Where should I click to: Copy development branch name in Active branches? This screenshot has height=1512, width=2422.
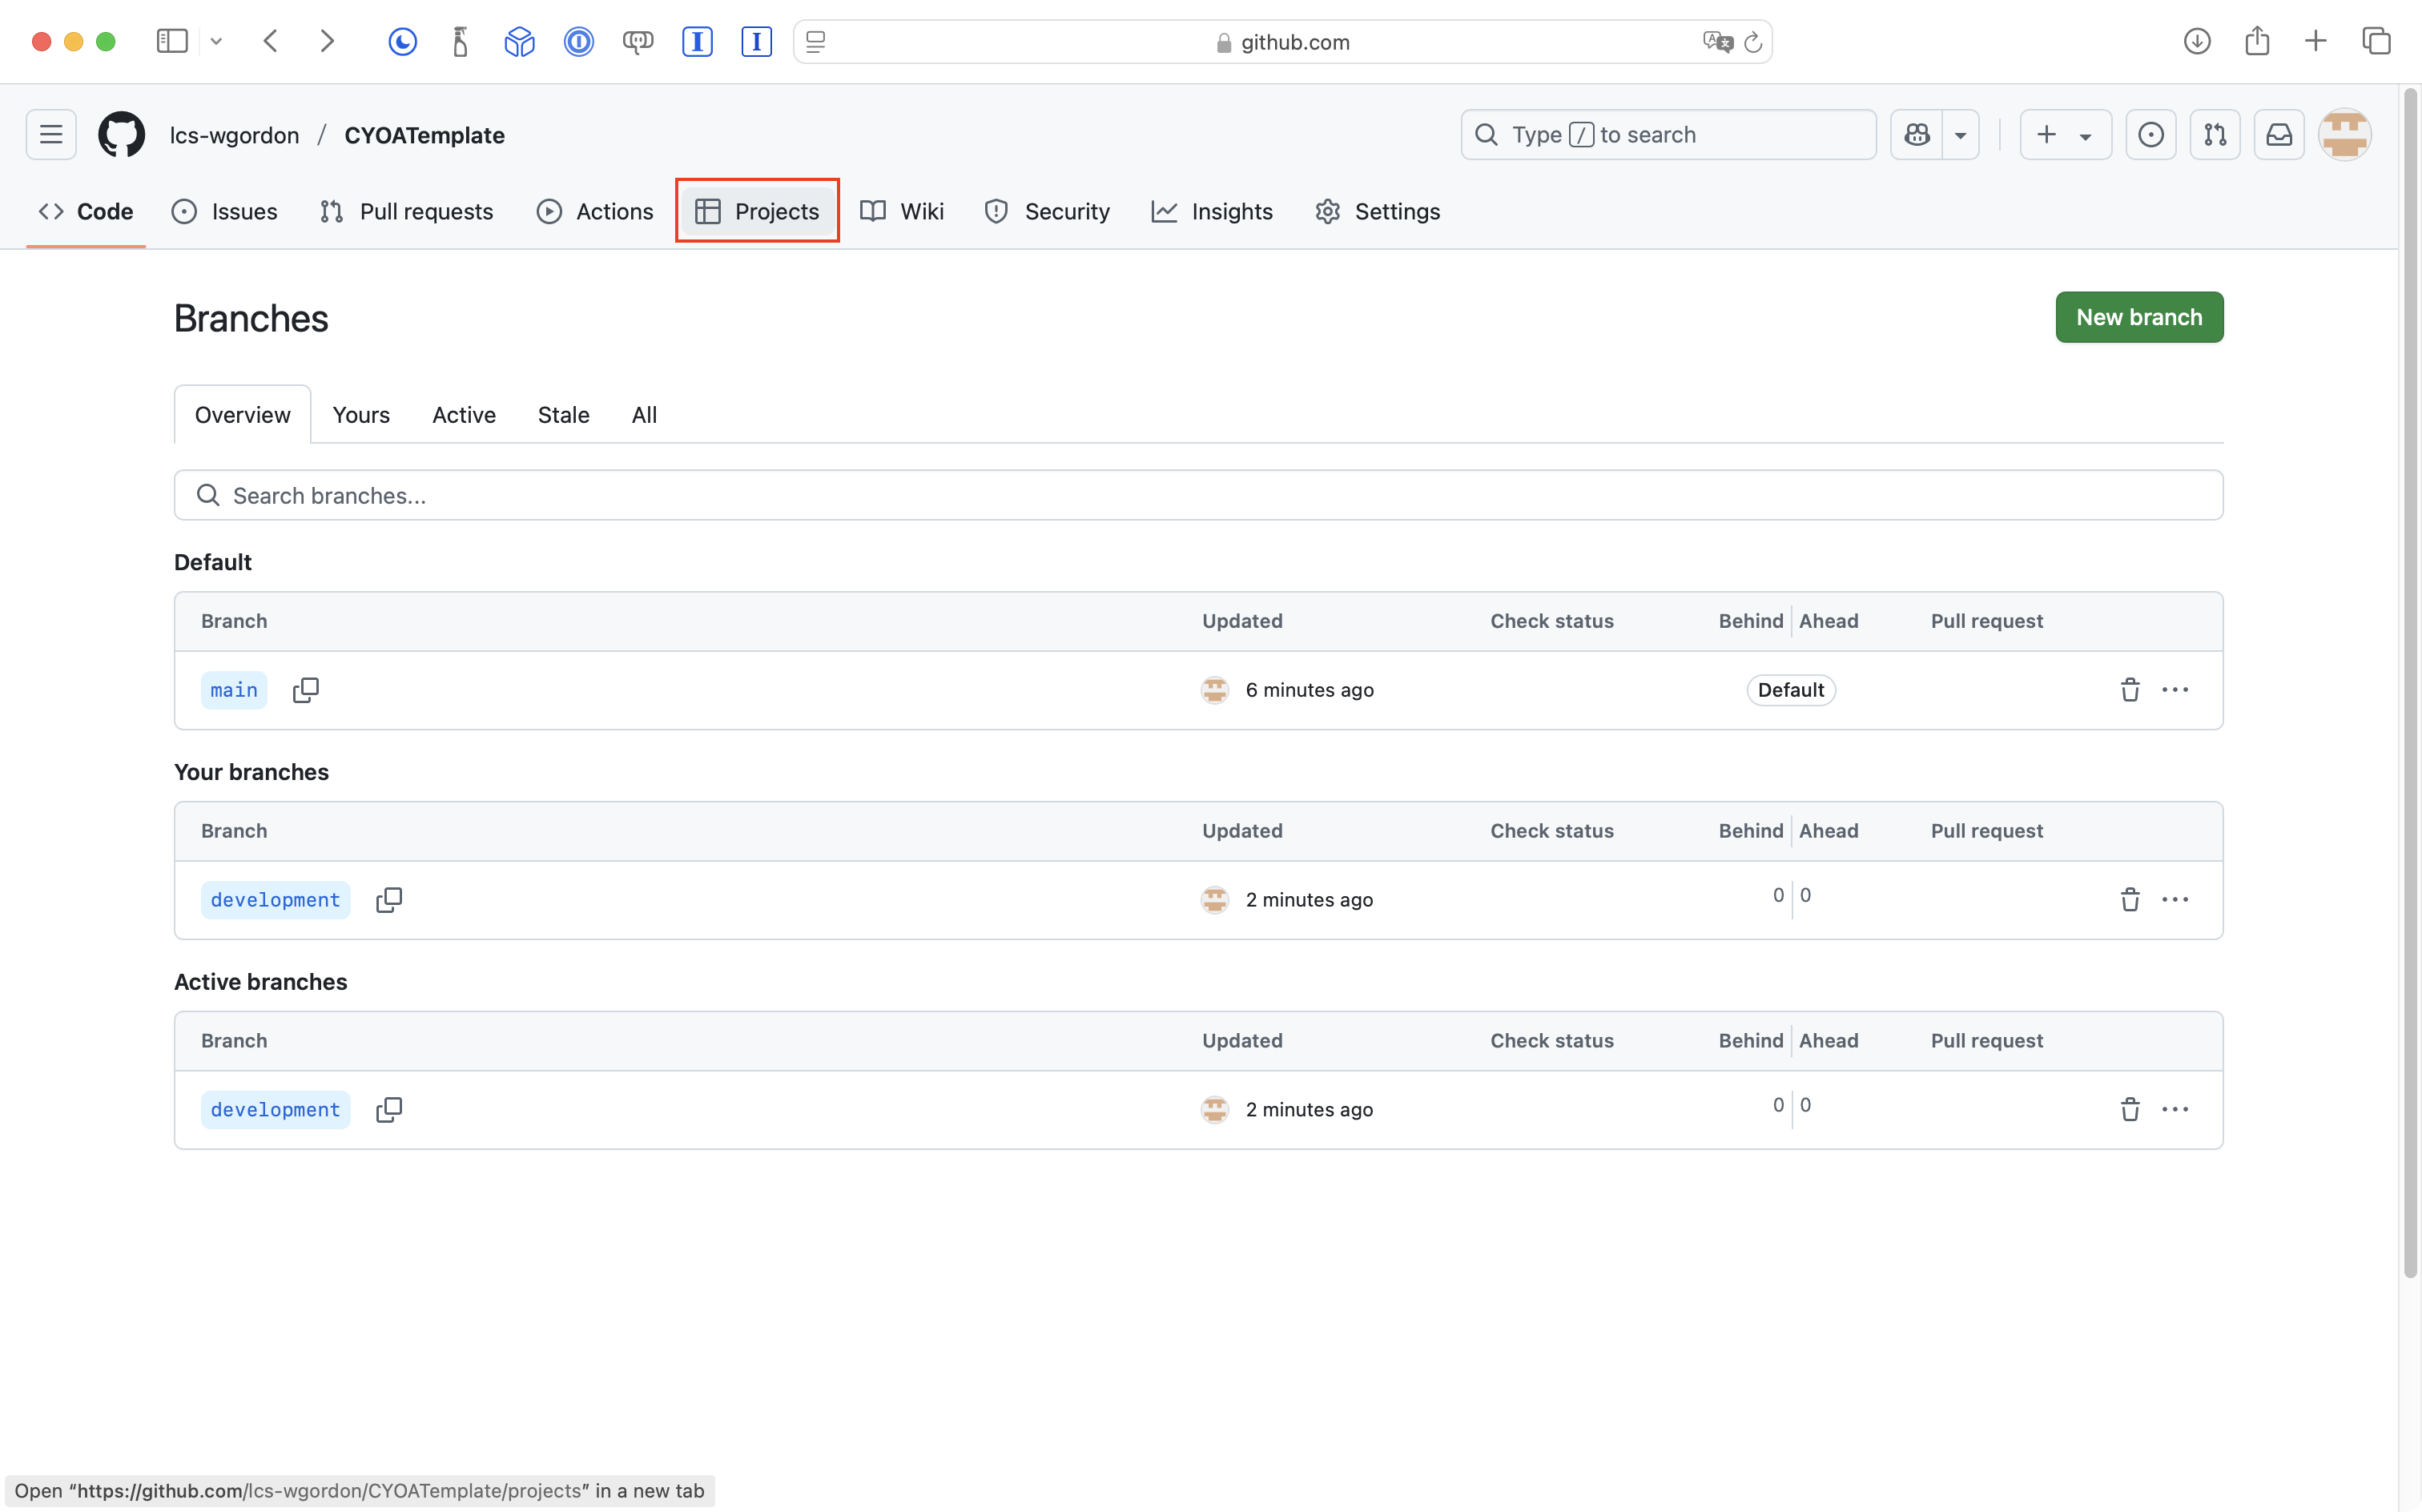(389, 1110)
